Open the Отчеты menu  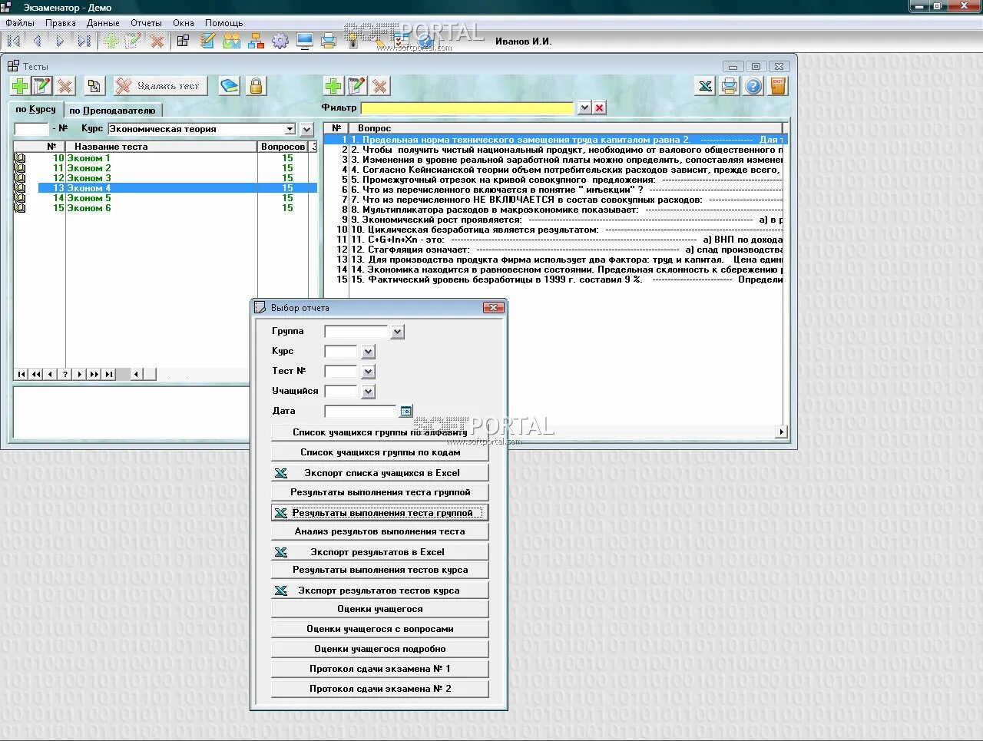point(146,23)
